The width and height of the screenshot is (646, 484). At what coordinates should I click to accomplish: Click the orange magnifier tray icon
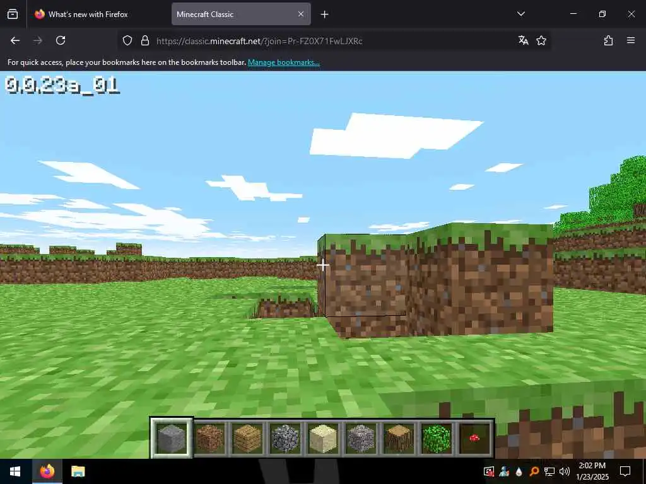(534, 471)
